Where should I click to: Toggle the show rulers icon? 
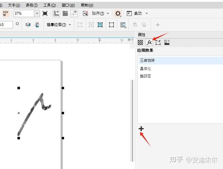tap(56, 14)
